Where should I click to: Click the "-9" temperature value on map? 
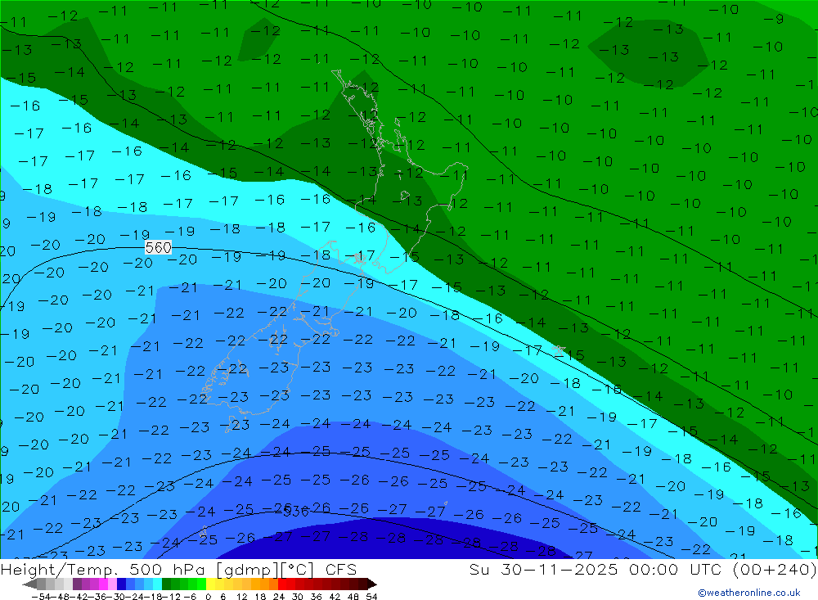click(x=774, y=20)
